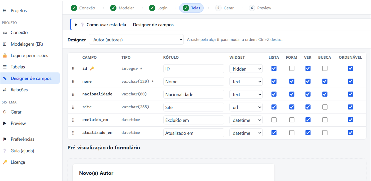Click the Gerar gear icon in sidebar

(x=5, y=112)
